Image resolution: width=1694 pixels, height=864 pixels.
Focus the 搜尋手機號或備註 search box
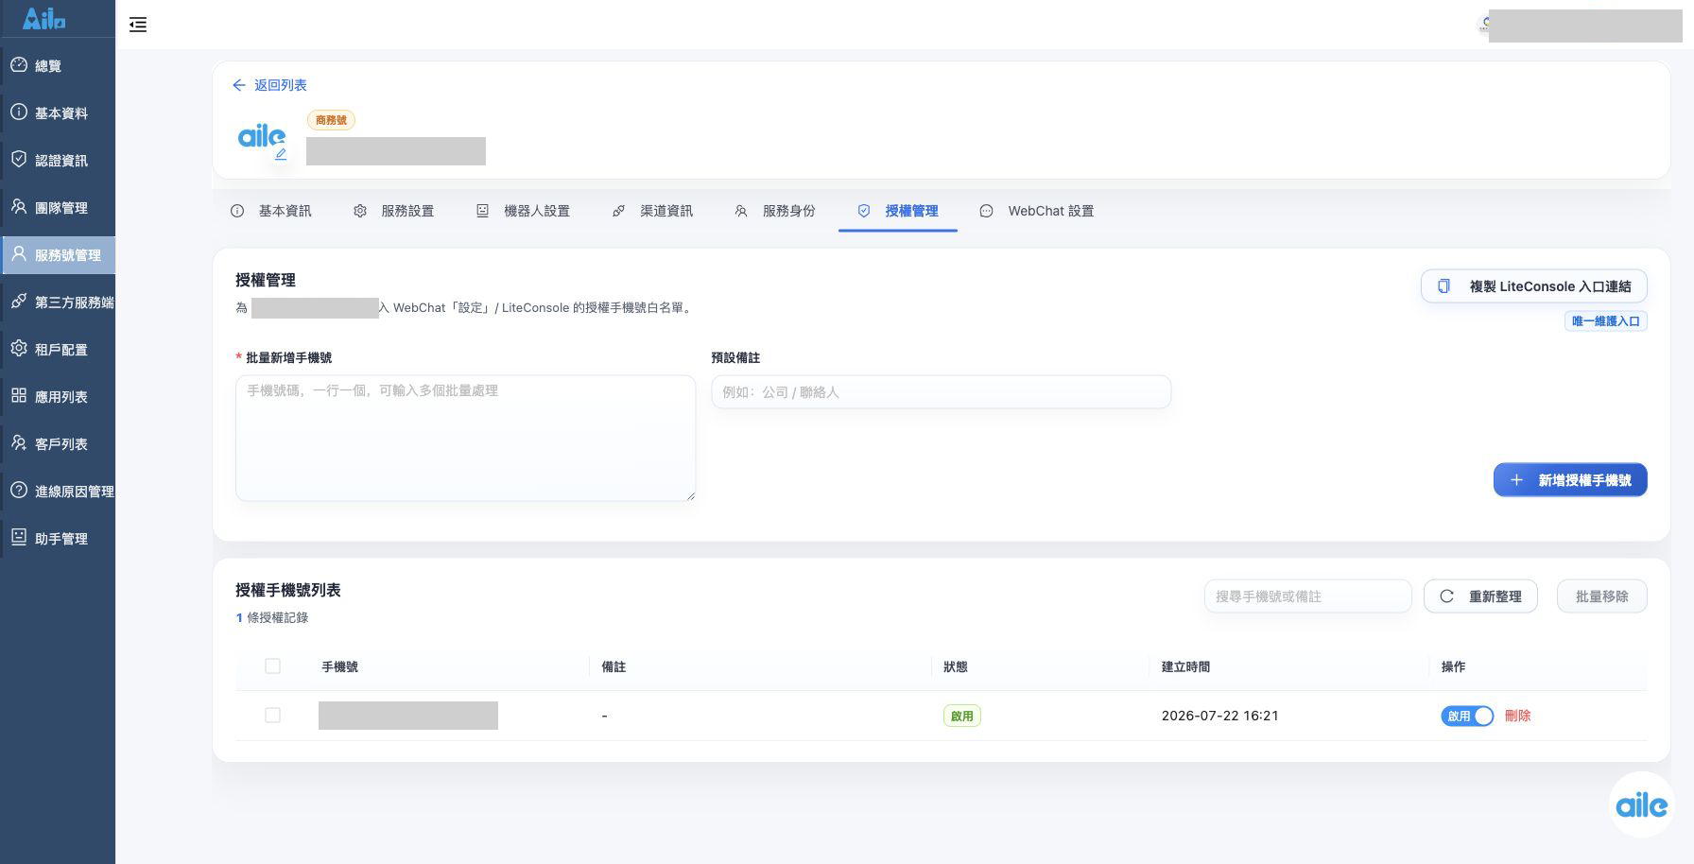click(1307, 596)
